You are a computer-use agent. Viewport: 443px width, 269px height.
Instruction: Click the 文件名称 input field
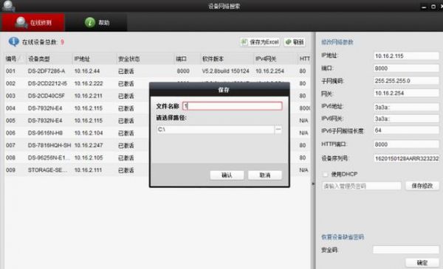(233, 105)
